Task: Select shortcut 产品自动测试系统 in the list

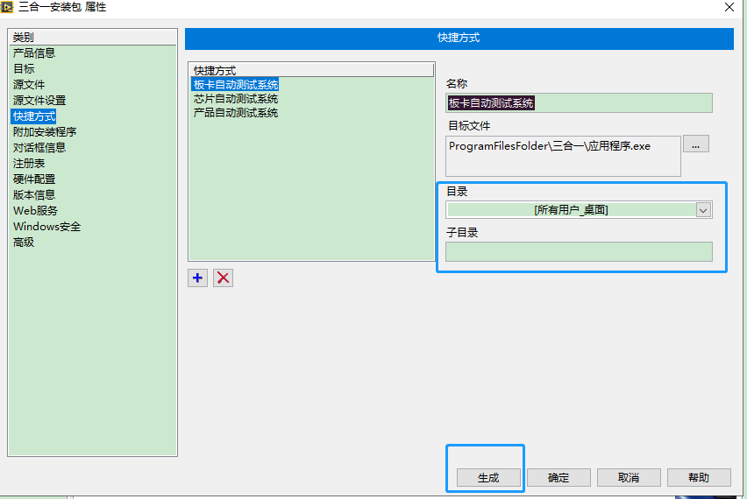Action: click(x=235, y=113)
